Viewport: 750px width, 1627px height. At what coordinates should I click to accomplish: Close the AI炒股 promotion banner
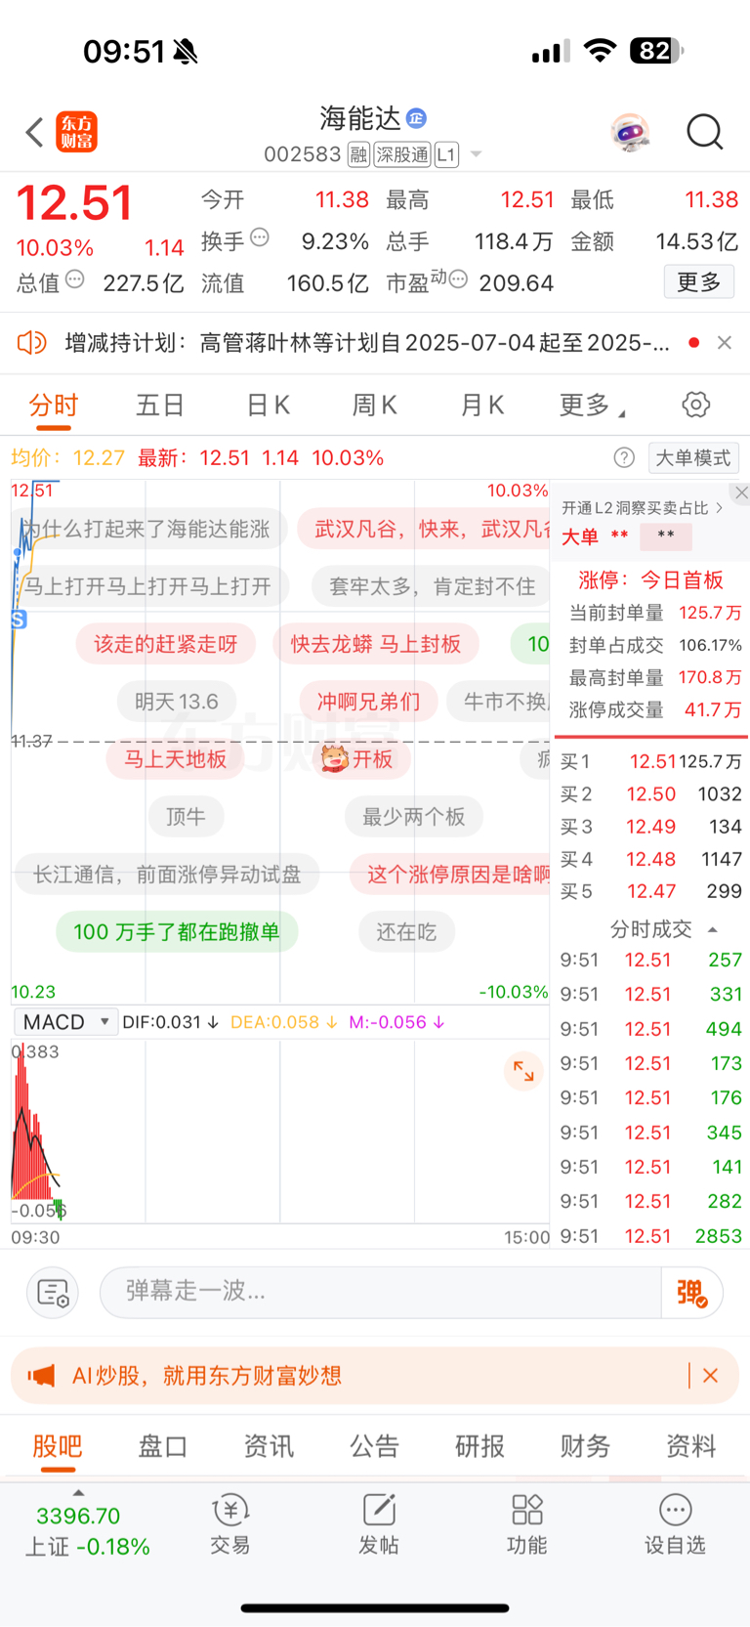point(711,1376)
